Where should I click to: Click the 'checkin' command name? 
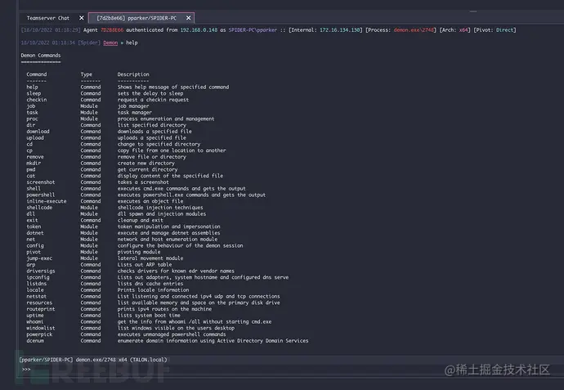point(36,100)
